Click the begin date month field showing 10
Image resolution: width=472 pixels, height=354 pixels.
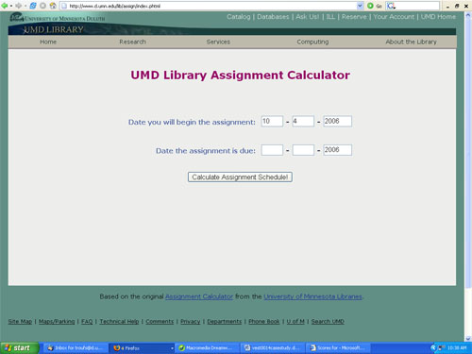point(272,121)
